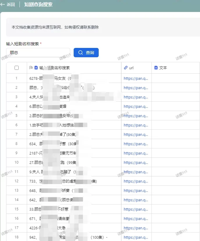Select the title cell starting 4.夫人快
200x241 pixels.
pyautogui.click(x=74, y=97)
